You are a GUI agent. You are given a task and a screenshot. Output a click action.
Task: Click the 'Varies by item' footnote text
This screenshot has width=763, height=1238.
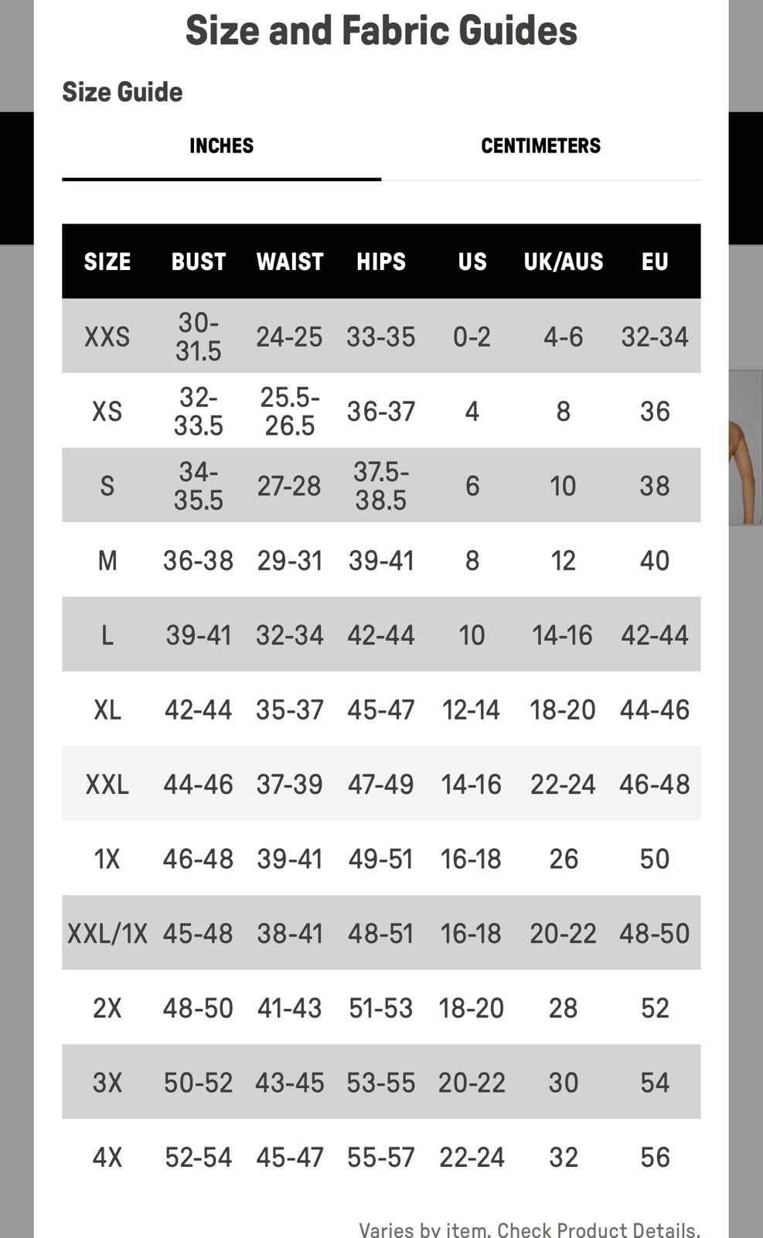pyautogui.click(x=529, y=1229)
